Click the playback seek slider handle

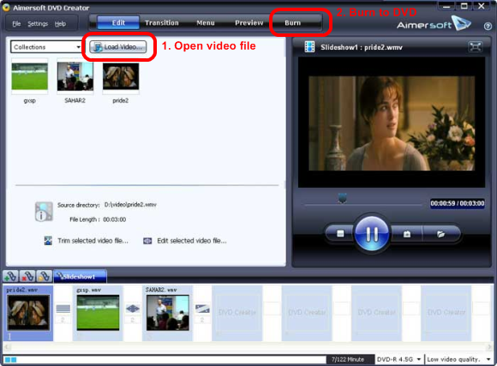pyautogui.click(x=342, y=199)
